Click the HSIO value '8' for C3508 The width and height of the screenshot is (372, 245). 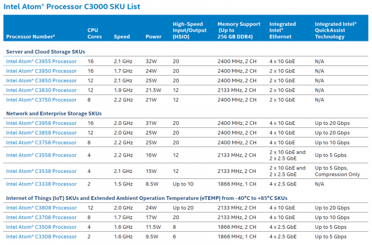click(x=175, y=227)
